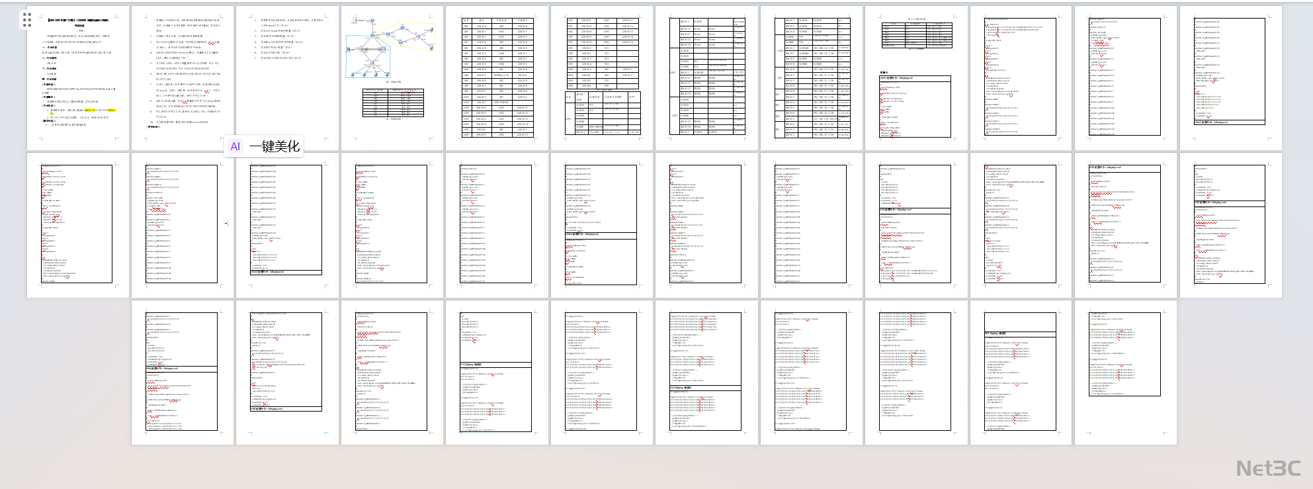Open the first page of the second row
Viewport: 1313px width, 489px height.
(78, 225)
